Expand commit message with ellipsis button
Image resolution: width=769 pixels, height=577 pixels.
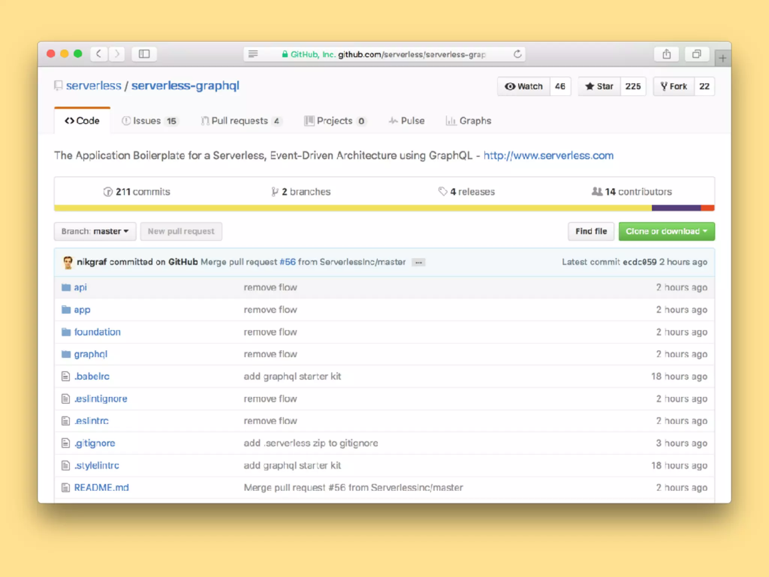click(x=418, y=263)
